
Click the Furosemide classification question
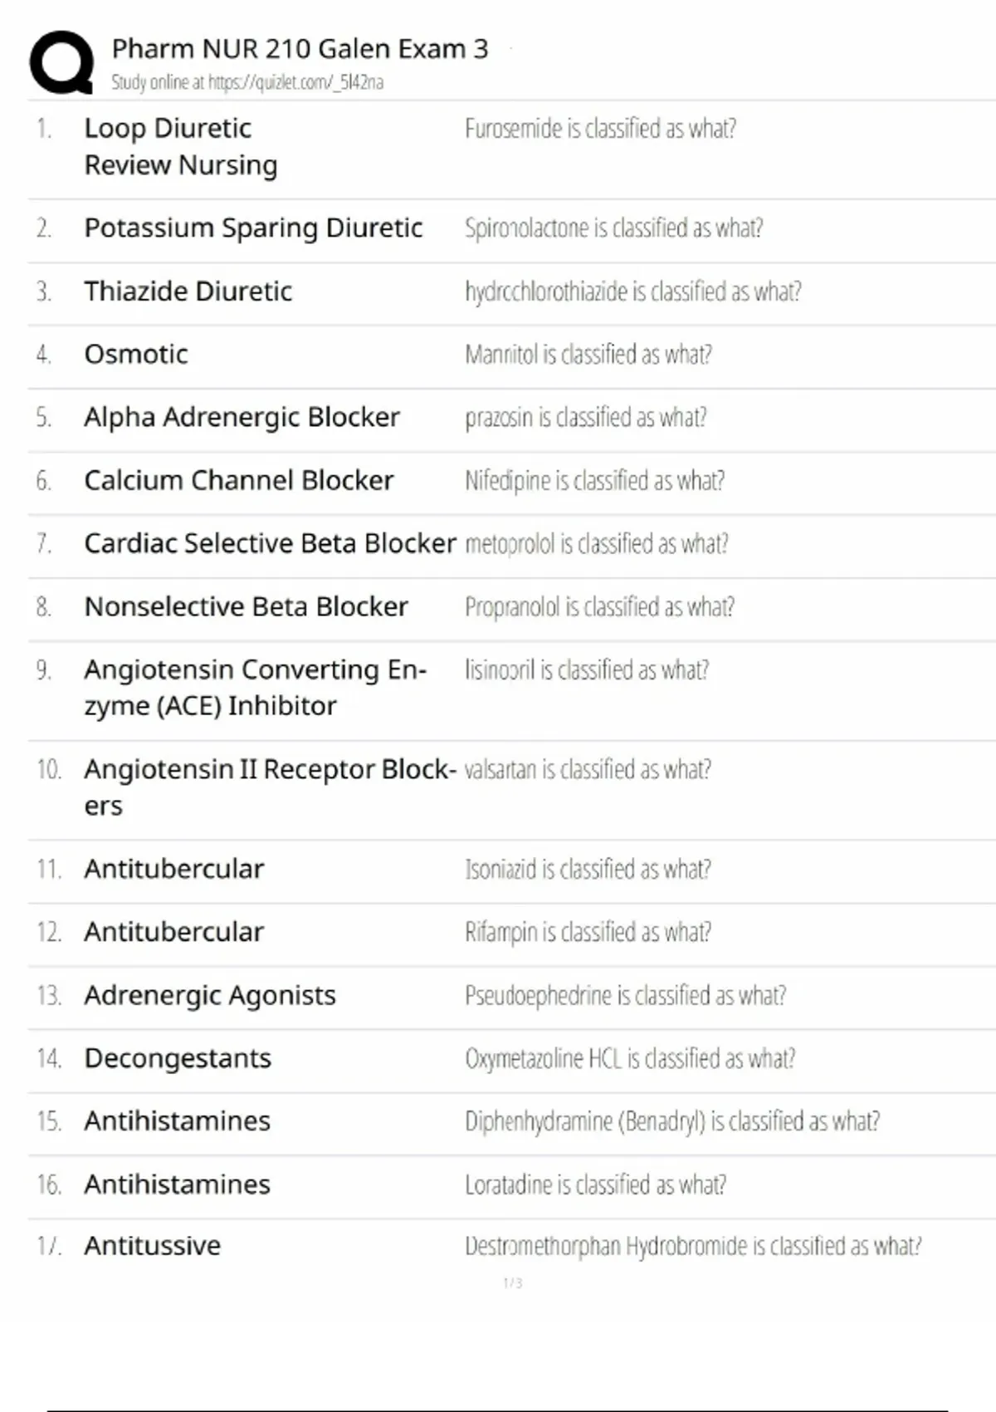600,129
